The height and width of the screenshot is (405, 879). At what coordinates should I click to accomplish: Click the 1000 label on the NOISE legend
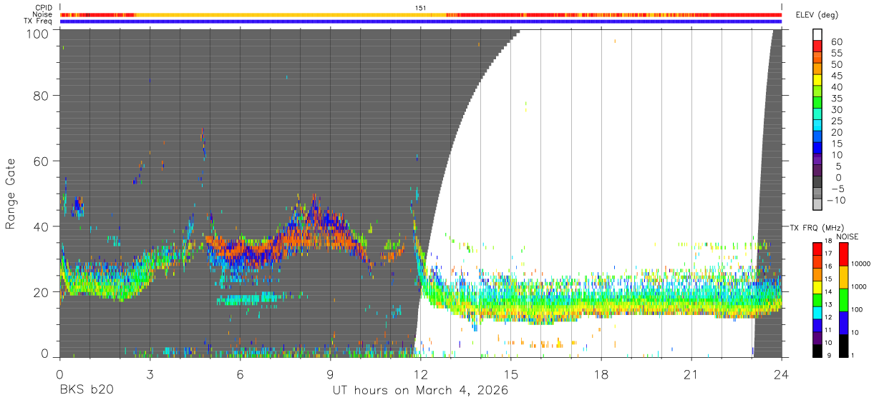[859, 286]
